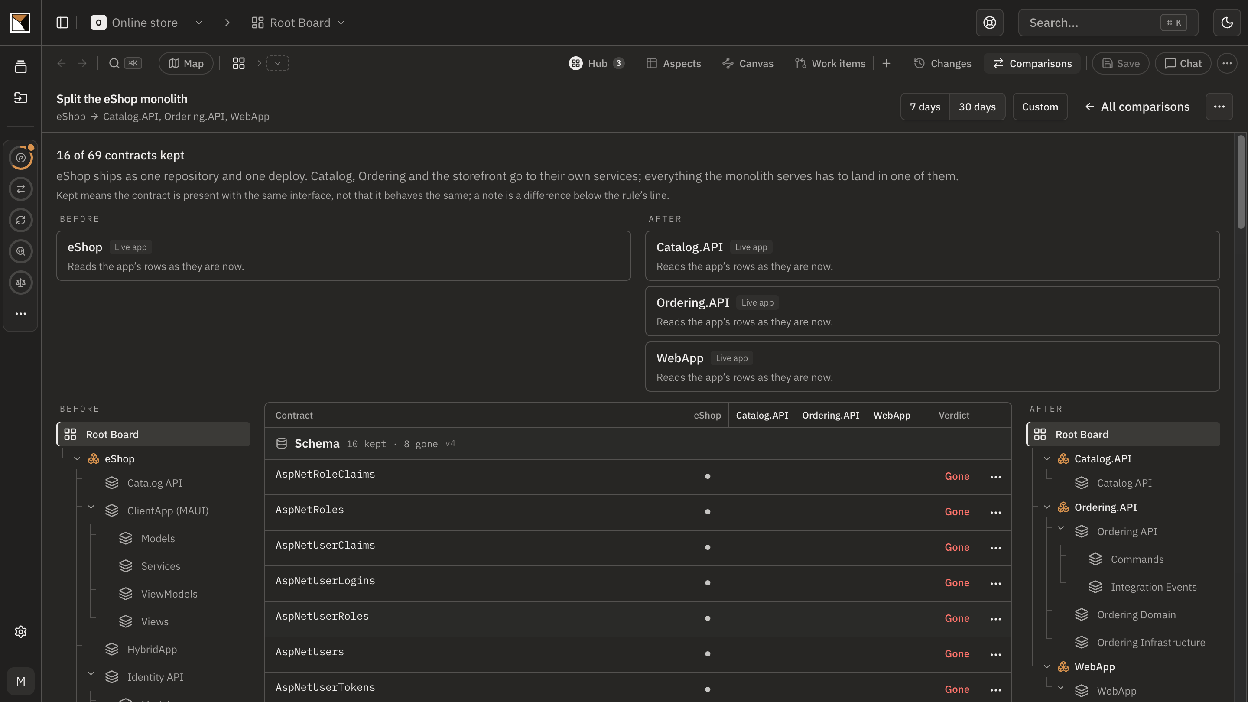The image size is (1248, 702).
Task: Open the Chat panel
Action: 1183,63
